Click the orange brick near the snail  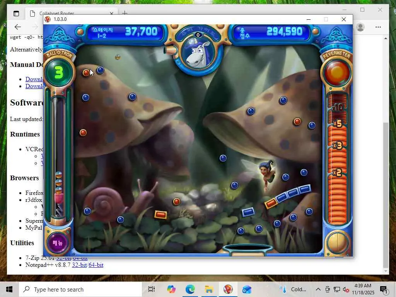coord(160,214)
